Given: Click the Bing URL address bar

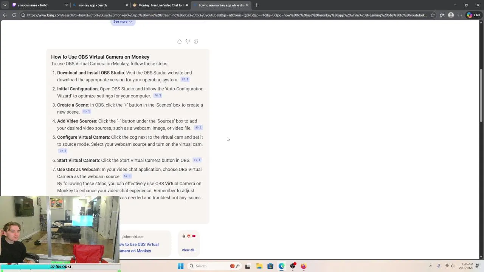Looking at the screenshot, I should (x=227, y=15).
